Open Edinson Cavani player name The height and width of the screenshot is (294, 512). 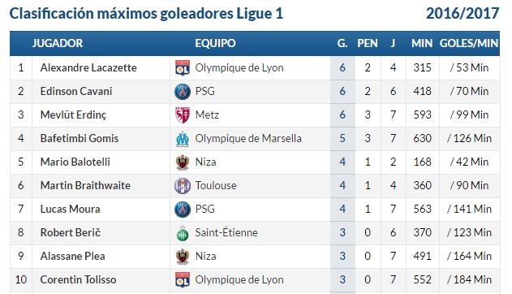tap(76, 91)
